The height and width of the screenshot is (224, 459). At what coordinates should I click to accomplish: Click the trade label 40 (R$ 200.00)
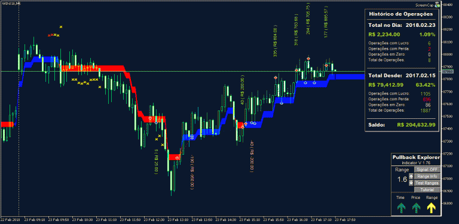(x=242, y=91)
